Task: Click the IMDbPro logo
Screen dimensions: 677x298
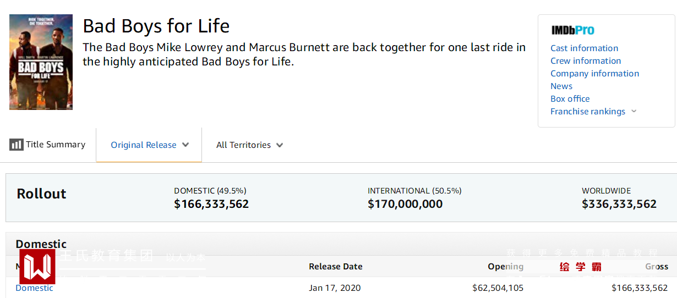Action: coord(572,30)
